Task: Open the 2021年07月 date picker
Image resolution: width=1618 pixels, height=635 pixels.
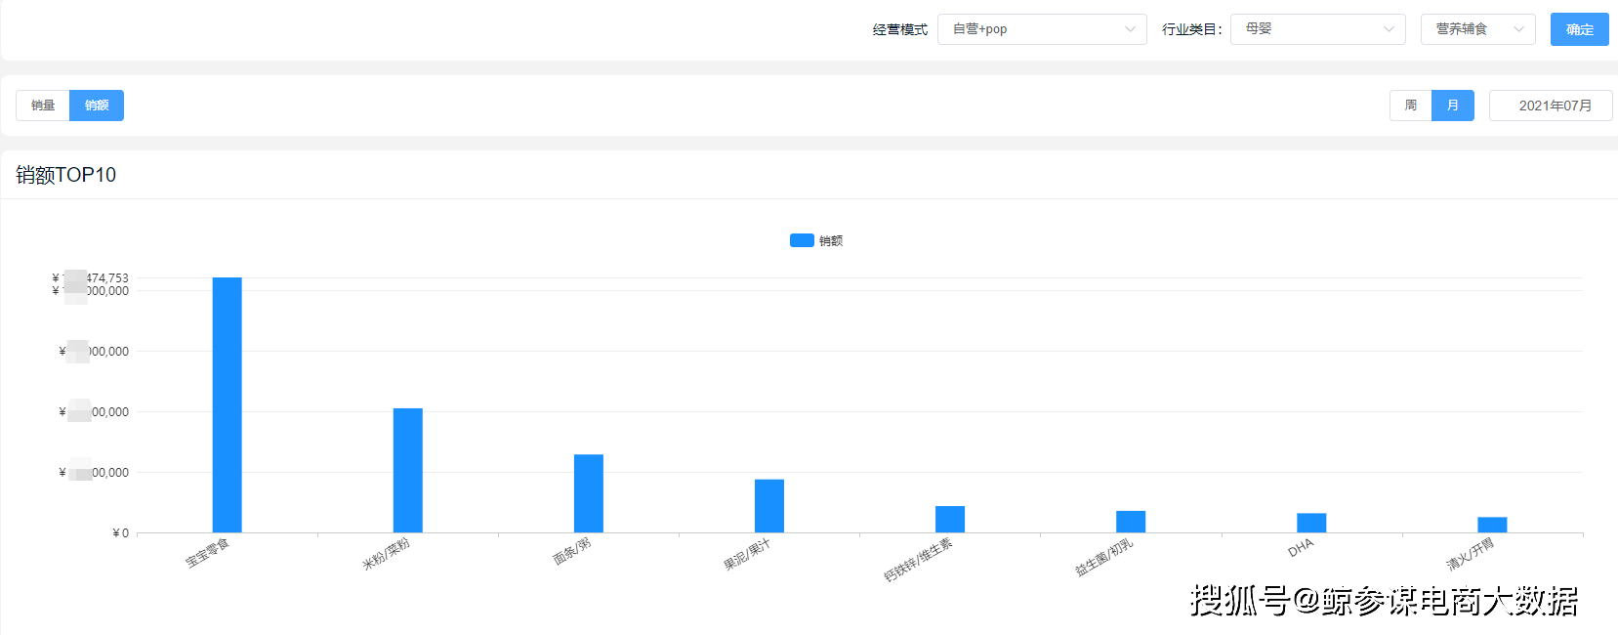Action: pos(1551,106)
